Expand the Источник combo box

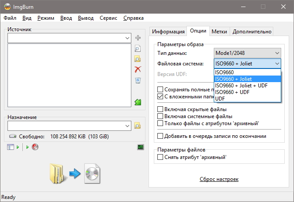pos(127,38)
